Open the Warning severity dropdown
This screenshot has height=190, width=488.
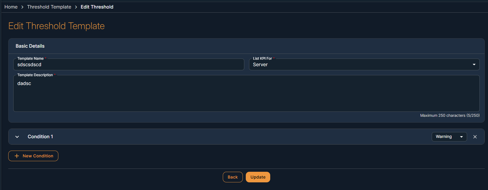449,137
